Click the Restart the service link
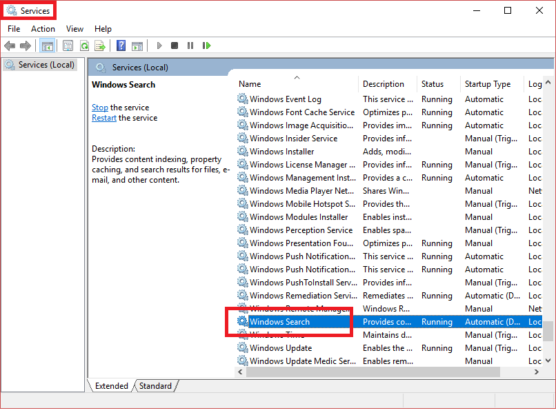The image size is (556, 415). click(x=104, y=118)
